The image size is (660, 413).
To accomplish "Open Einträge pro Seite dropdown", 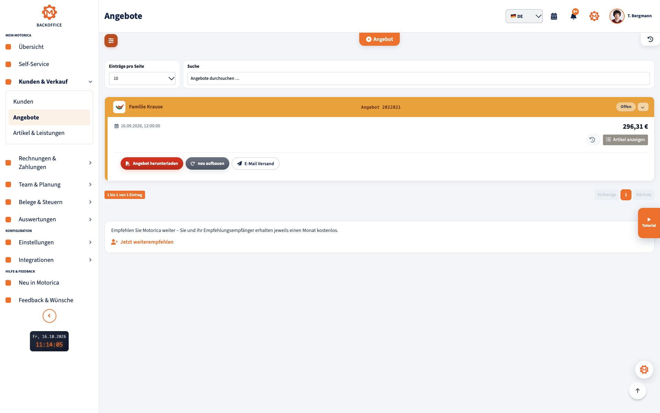I will [142, 78].
